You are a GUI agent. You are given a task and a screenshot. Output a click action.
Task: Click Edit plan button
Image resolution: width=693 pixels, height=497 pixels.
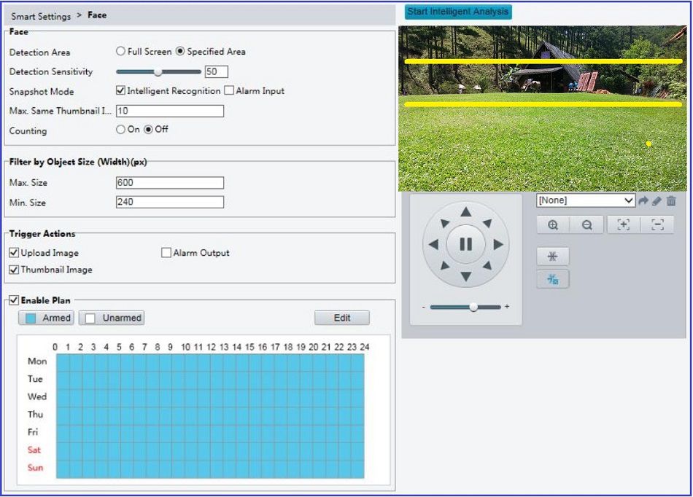(x=342, y=318)
